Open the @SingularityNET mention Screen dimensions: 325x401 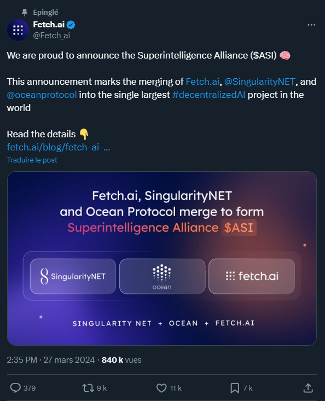259,82
